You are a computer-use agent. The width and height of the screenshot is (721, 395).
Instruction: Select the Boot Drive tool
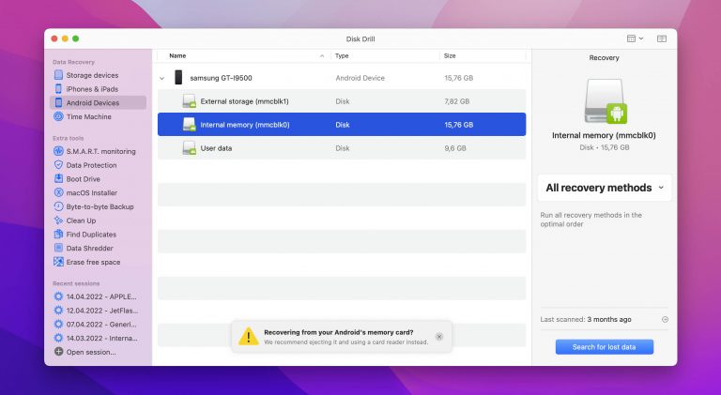(83, 178)
